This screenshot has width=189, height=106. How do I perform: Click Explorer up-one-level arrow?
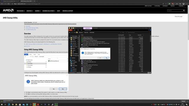coord(75,32)
